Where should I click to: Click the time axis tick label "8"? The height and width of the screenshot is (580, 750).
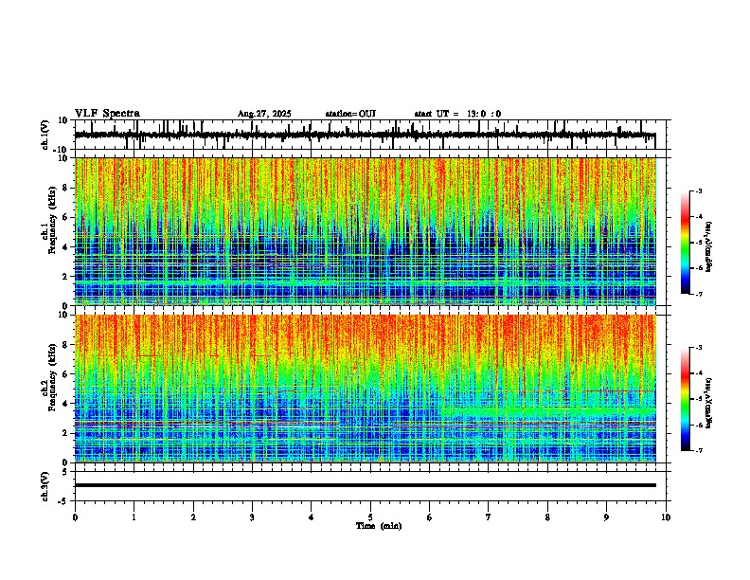547,517
